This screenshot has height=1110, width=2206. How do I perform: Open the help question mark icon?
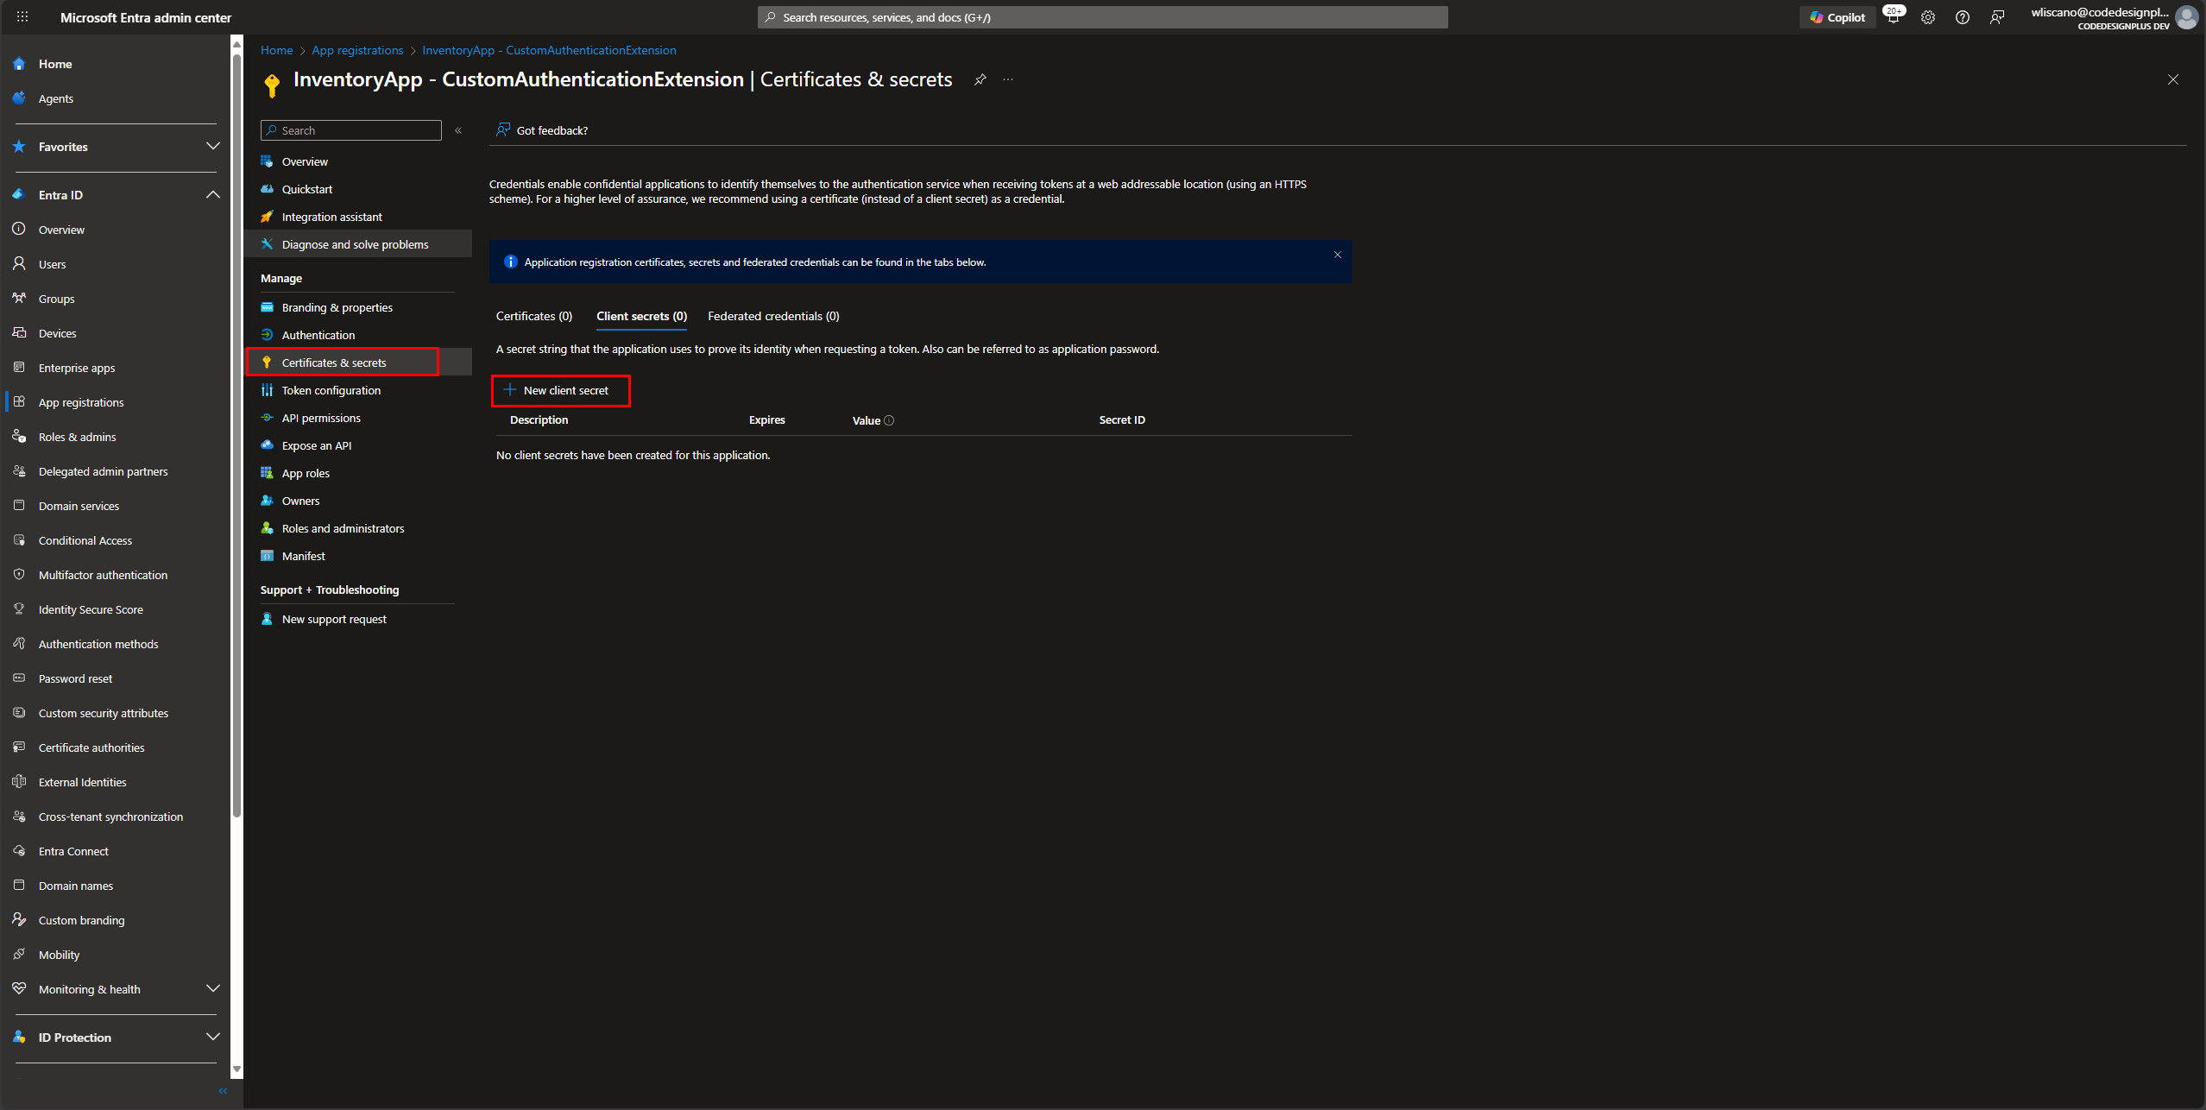[1963, 17]
